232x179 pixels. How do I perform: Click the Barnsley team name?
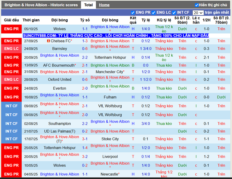click(x=59, y=49)
